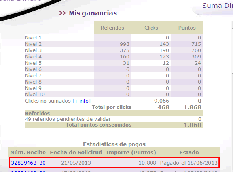Select Nivel 2 puntos value 715

(x=196, y=44)
